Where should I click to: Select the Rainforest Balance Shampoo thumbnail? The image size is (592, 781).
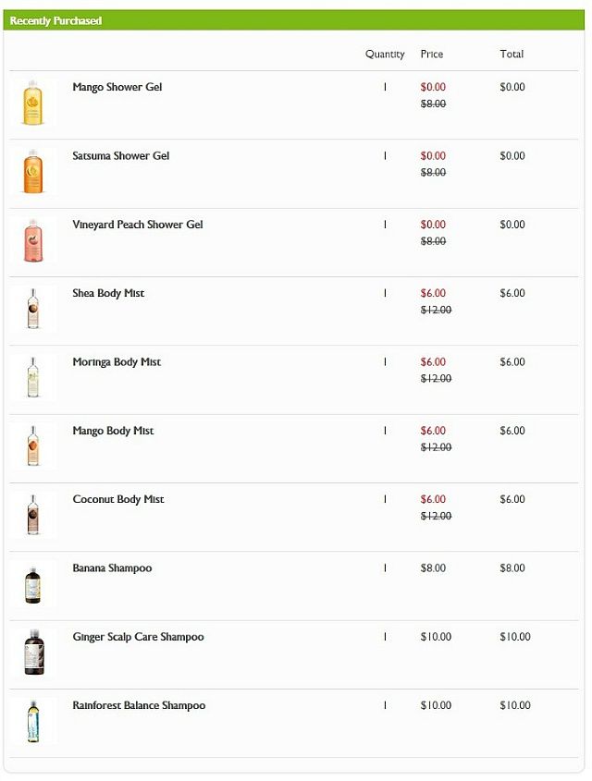(33, 721)
